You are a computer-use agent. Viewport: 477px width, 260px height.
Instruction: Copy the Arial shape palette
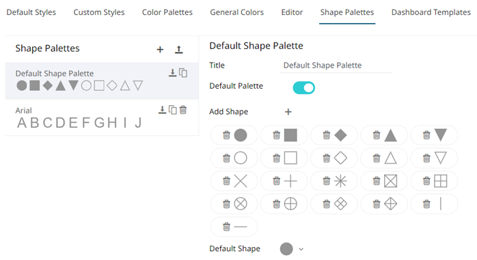pyautogui.click(x=172, y=110)
